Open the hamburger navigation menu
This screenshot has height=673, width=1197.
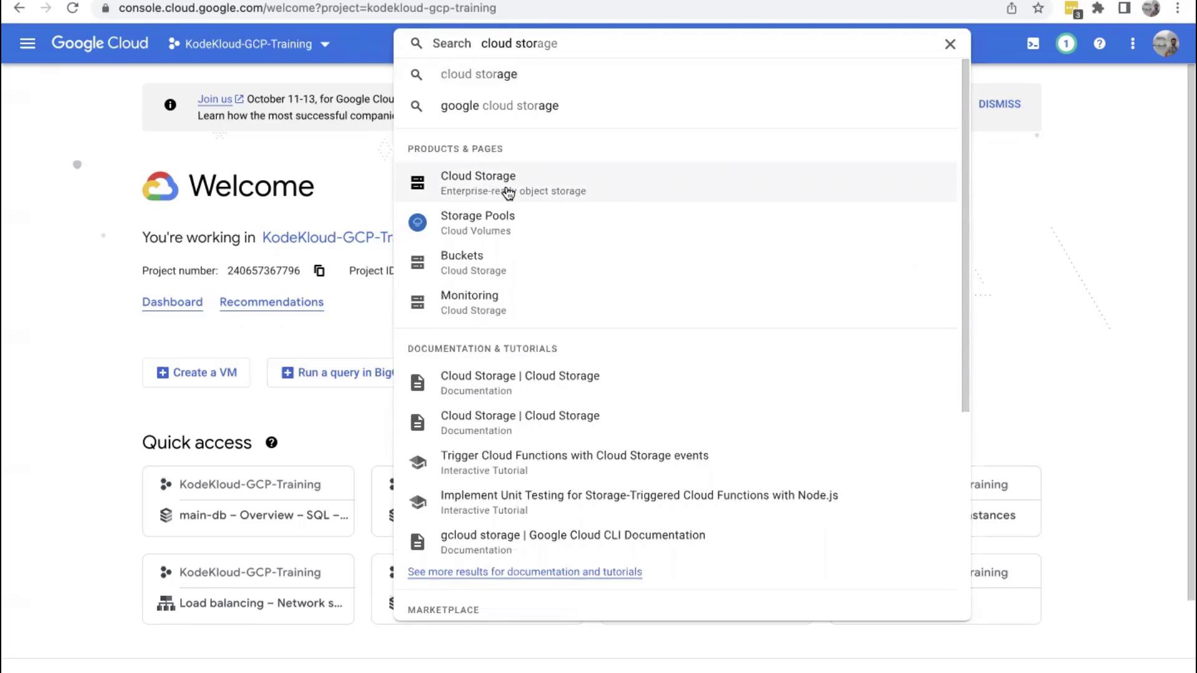point(27,44)
